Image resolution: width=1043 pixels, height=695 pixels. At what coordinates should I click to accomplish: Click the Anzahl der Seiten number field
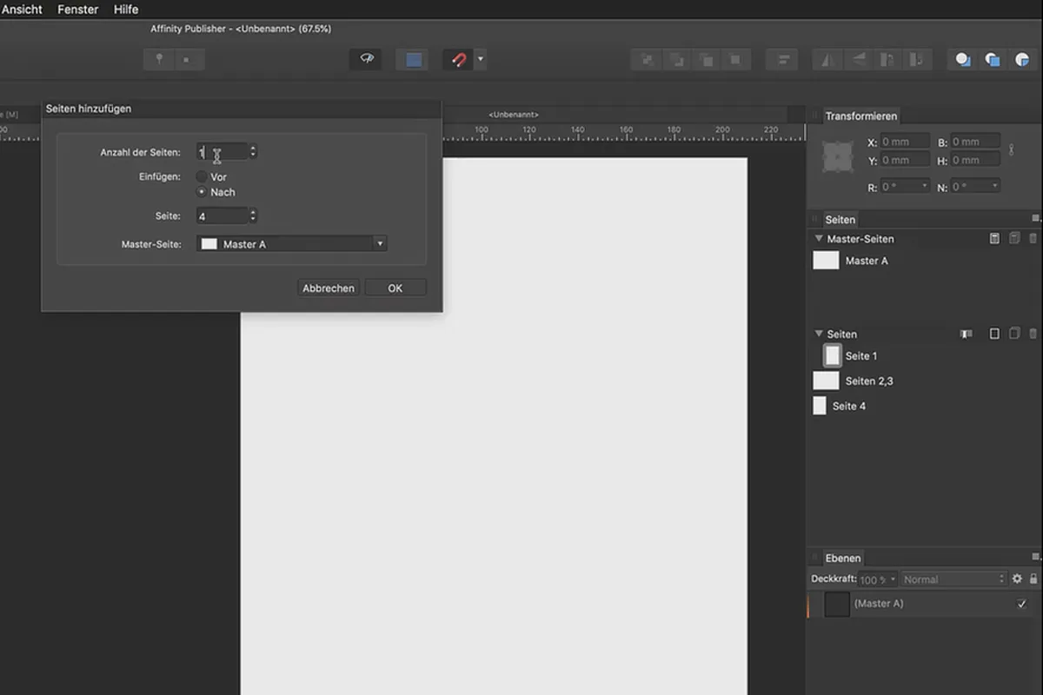click(222, 152)
